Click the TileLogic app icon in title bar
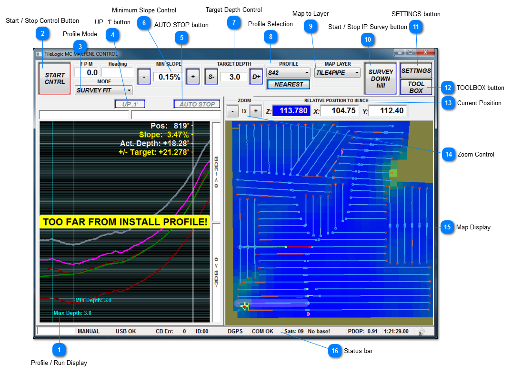This screenshot has height=374, width=512. (x=39, y=54)
